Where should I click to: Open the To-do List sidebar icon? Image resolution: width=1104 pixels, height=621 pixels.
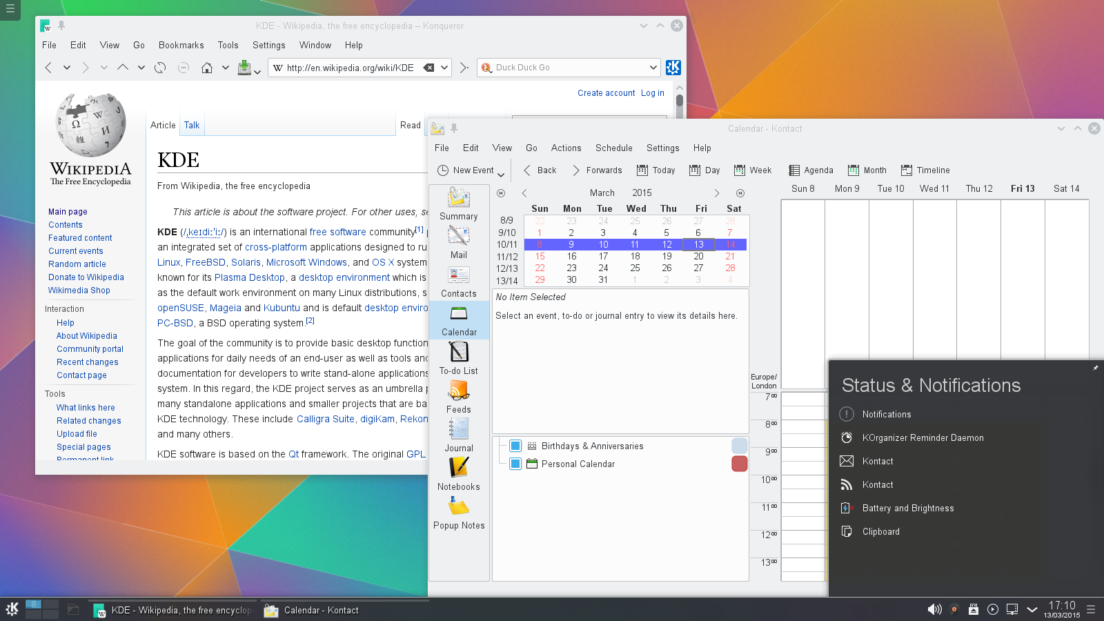coord(459,358)
